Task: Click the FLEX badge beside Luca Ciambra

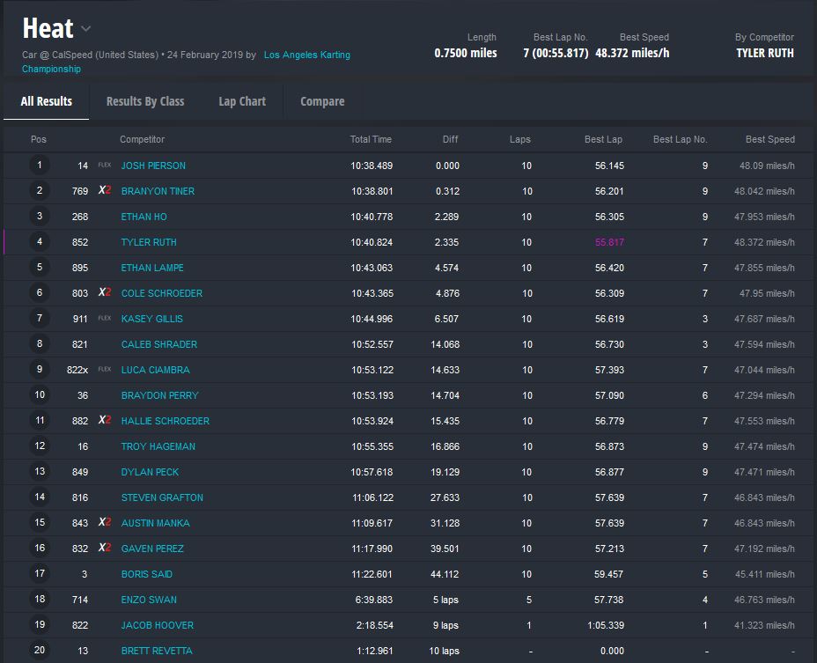Action: (x=105, y=370)
